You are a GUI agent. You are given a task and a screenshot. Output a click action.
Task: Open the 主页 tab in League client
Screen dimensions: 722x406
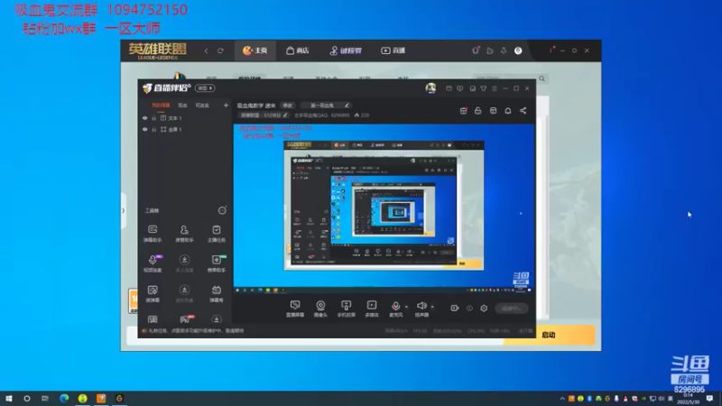255,51
